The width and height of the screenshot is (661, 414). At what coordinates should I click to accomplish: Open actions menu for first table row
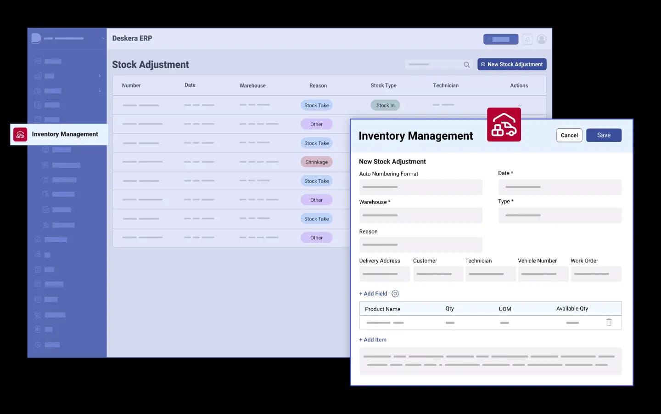[x=519, y=105]
